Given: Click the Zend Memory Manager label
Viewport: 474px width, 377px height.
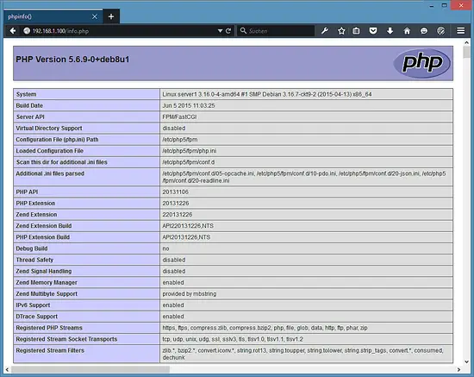Looking at the screenshot, I should pos(47,283).
